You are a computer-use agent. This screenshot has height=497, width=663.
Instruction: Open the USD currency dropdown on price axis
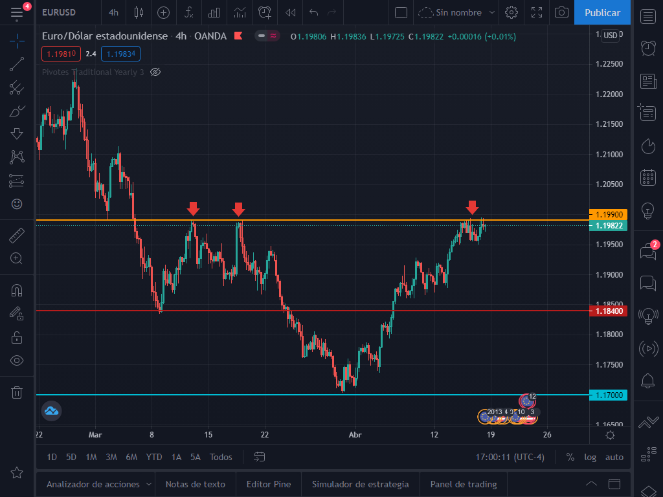pos(610,35)
